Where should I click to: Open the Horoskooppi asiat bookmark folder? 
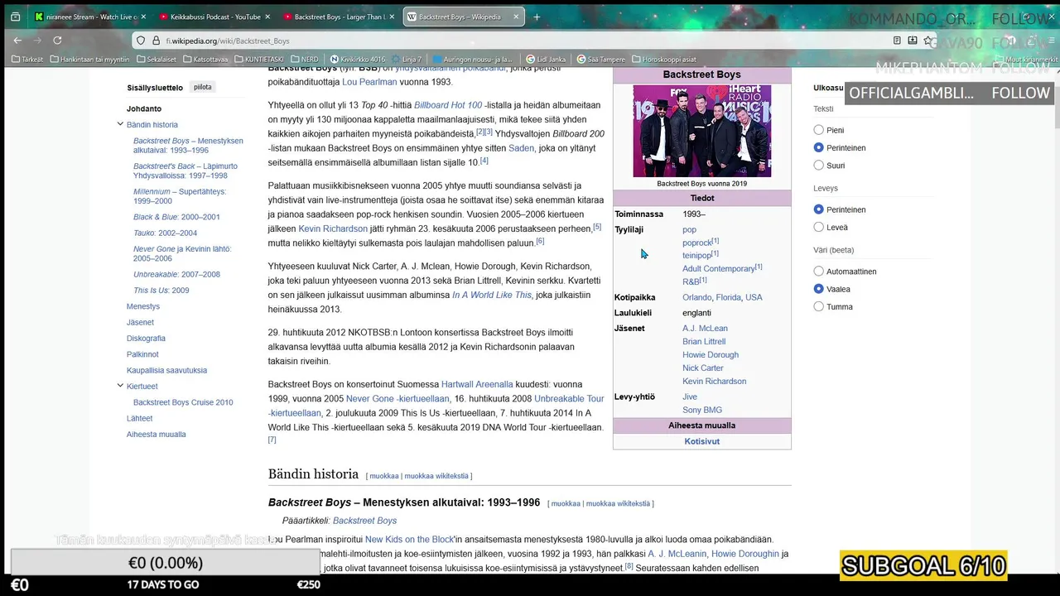point(663,60)
